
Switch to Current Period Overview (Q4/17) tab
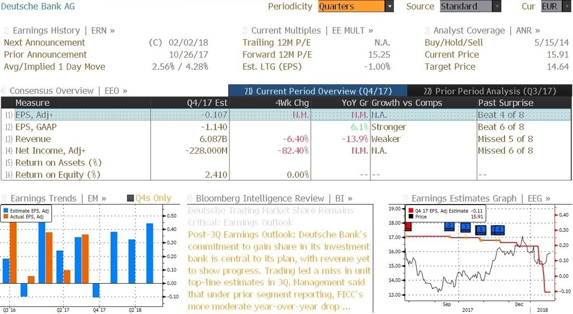point(318,91)
